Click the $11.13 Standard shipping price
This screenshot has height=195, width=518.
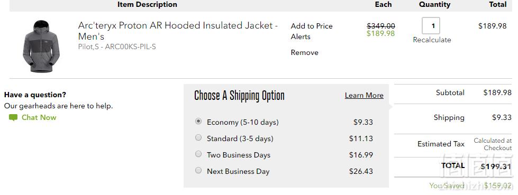(361, 138)
